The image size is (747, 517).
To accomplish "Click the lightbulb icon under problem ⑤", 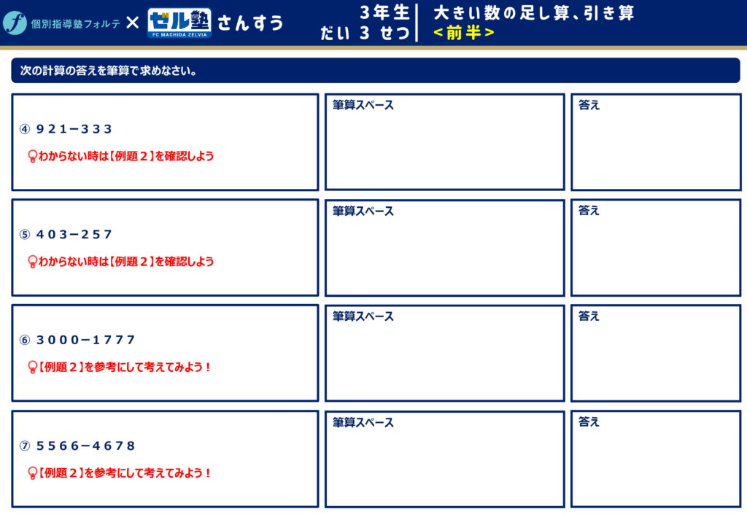I will click(x=31, y=261).
